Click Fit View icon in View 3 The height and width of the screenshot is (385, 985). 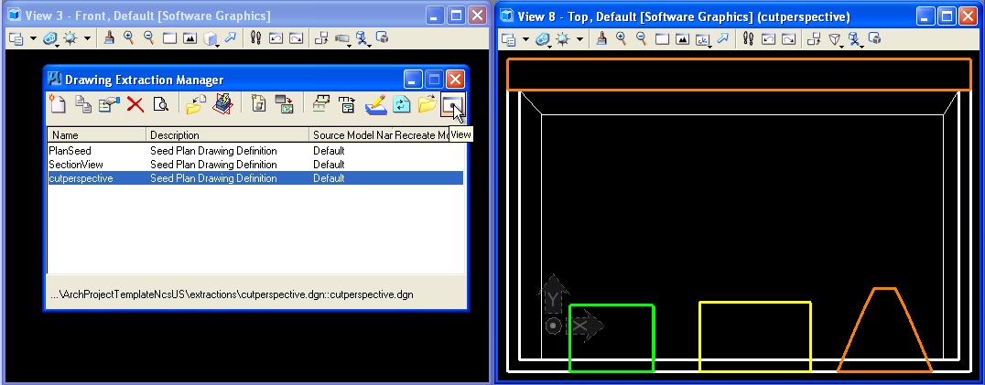[x=189, y=39]
